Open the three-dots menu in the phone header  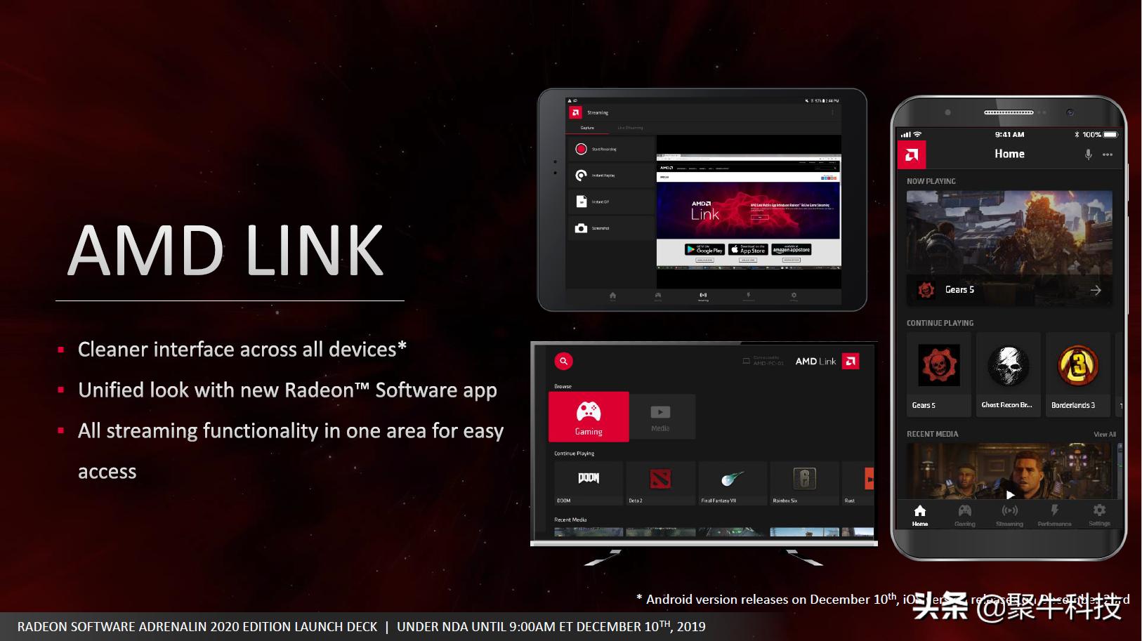(1108, 154)
